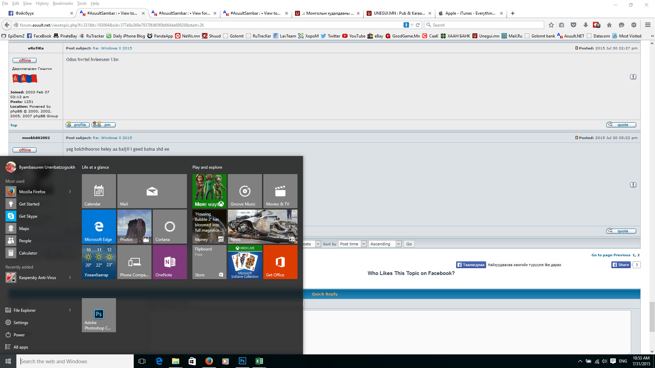Open the Ascending order dropdown

tap(384, 244)
